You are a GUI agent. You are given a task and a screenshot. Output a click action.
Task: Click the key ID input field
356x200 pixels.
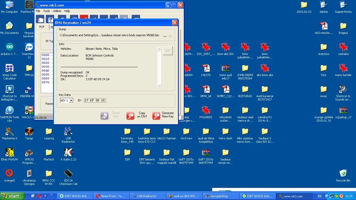[95, 100]
